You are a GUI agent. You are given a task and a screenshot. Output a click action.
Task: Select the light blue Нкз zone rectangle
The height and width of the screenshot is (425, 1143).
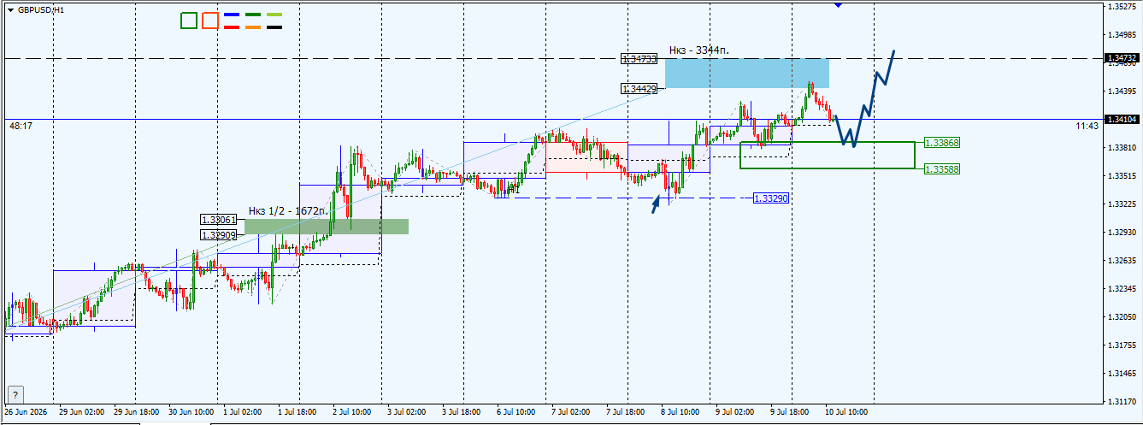(746, 74)
